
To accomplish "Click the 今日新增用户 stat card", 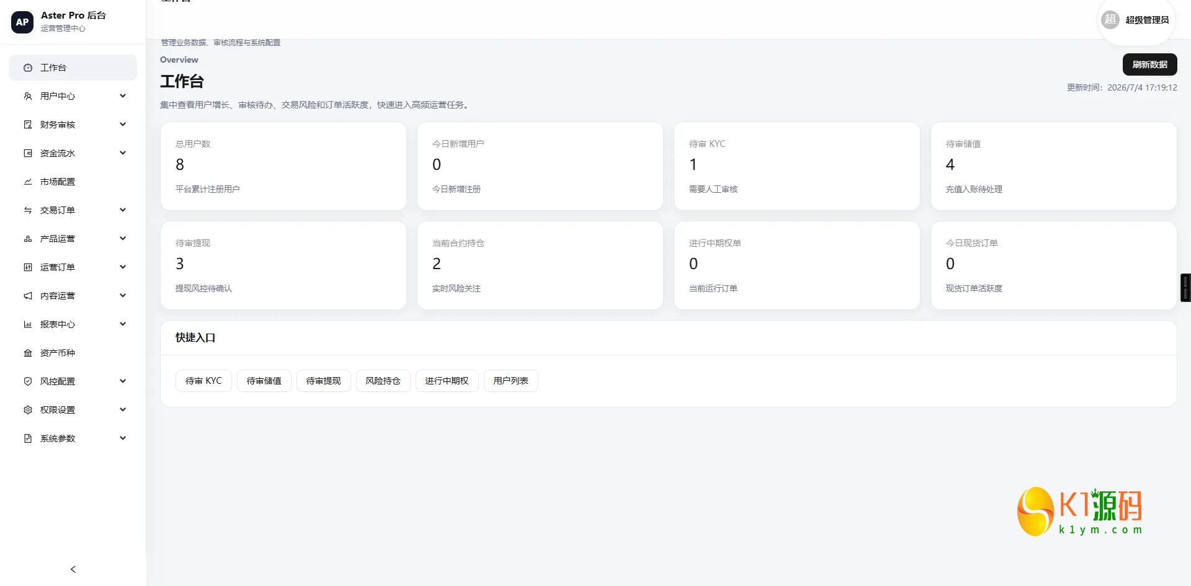I will (540, 166).
